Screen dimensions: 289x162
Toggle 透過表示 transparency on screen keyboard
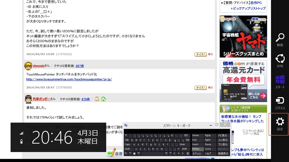[x=223, y=153]
